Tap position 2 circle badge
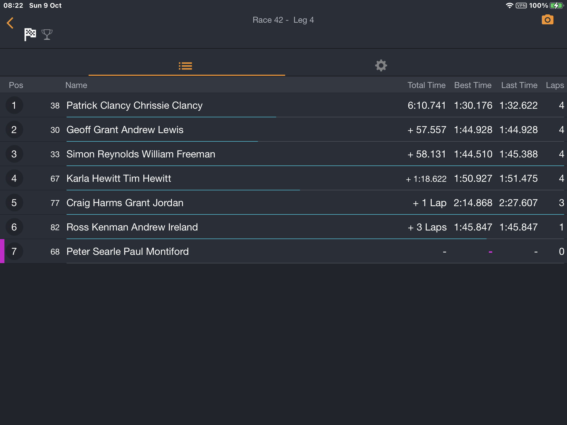 pyautogui.click(x=14, y=129)
